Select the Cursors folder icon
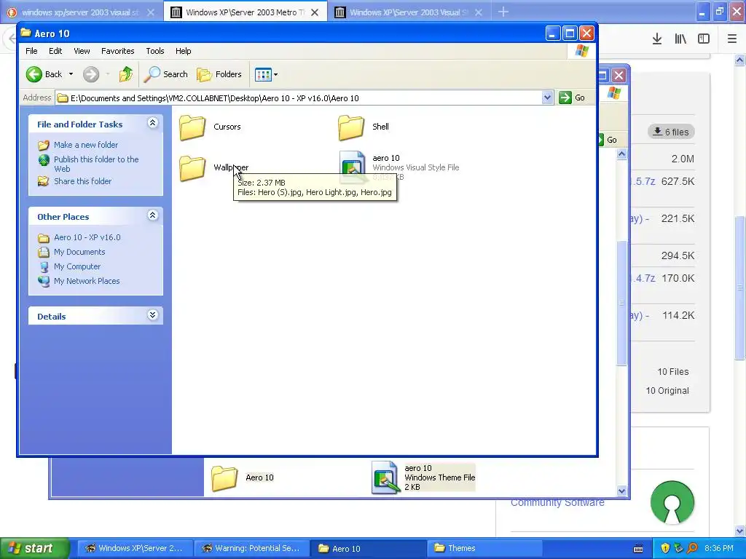 [x=192, y=127]
